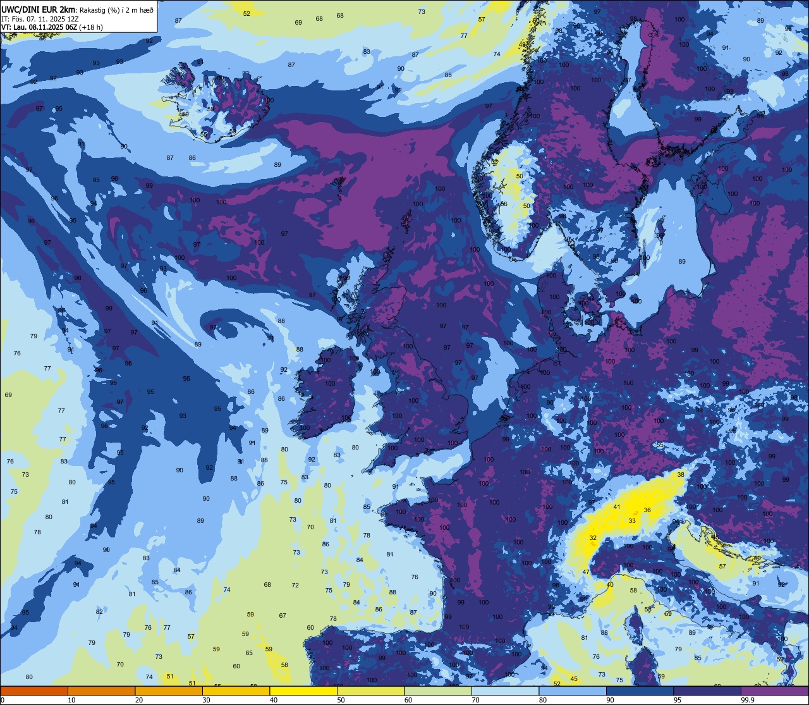Viewport: 809px width, 705px height.
Task: Select the 40–50% bright yellow legend swatch
Action: (x=303, y=690)
